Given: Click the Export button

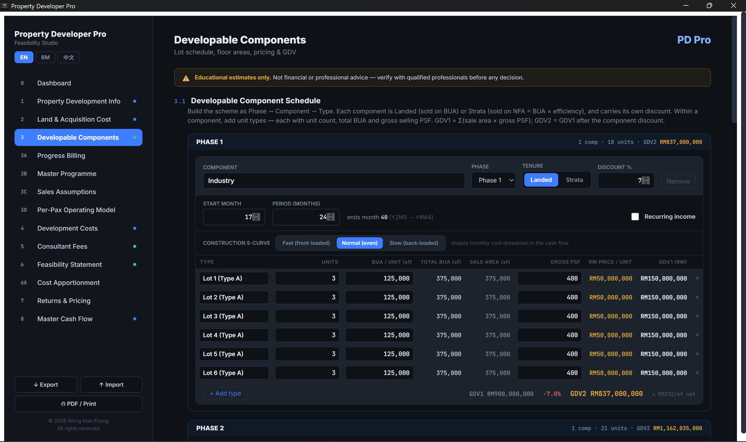Looking at the screenshot, I should point(46,385).
